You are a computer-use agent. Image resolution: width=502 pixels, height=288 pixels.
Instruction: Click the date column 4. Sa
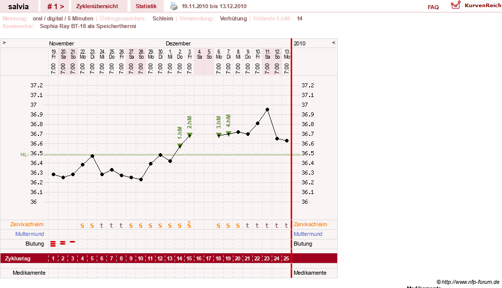click(x=199, y=54)
